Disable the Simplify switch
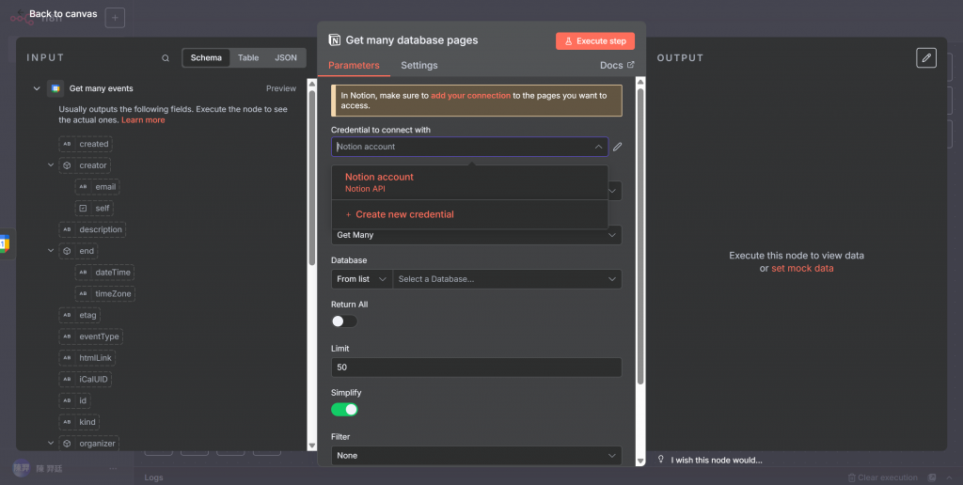 (x=344, y=410)
